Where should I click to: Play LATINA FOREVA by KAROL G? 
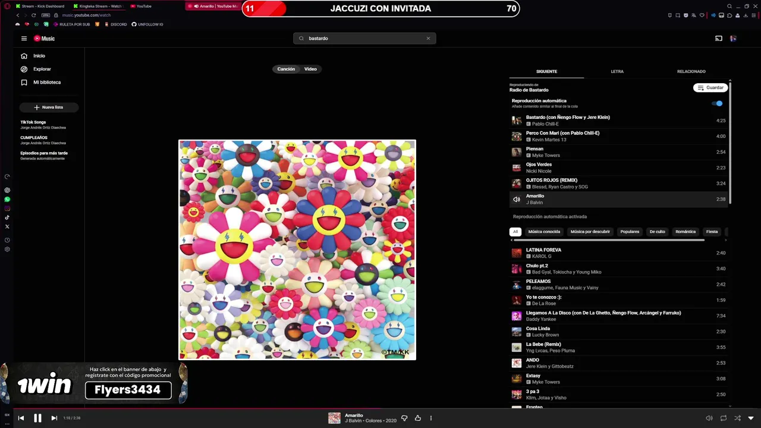(x=618, y=253)
